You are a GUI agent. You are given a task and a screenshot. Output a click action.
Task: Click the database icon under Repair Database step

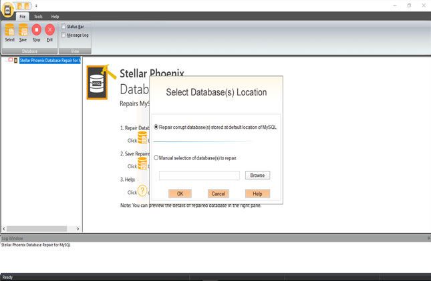coord(142,137)
